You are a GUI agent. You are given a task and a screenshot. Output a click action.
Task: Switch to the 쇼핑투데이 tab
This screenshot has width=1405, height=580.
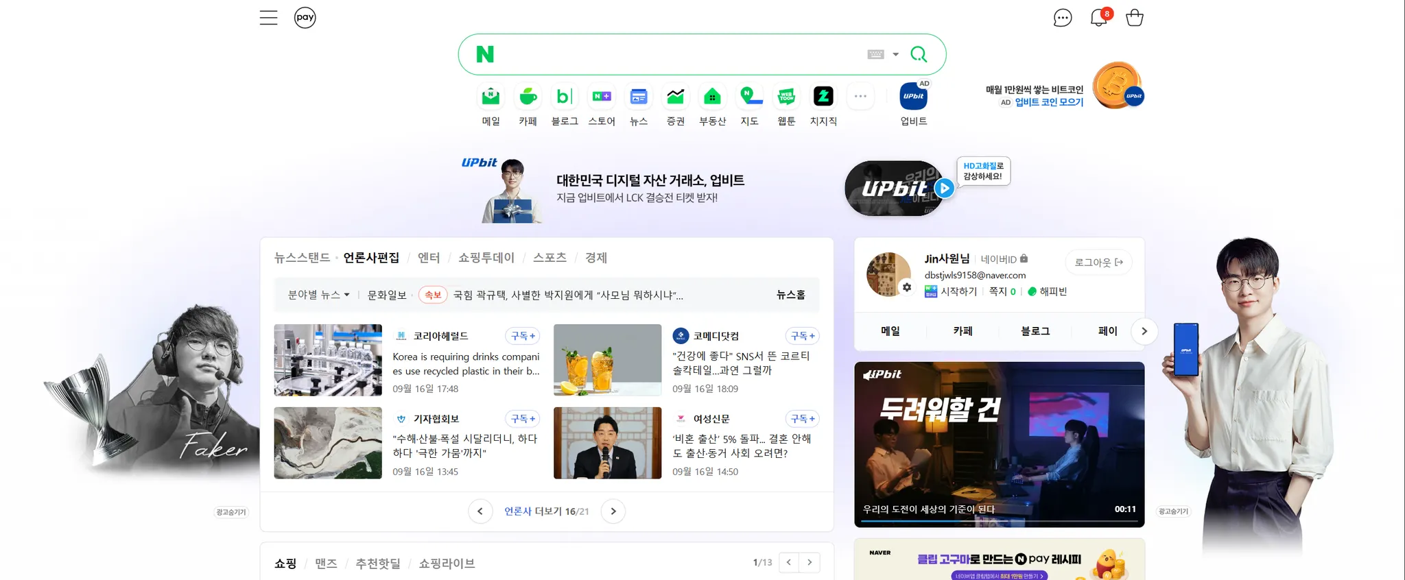(486, 258)
